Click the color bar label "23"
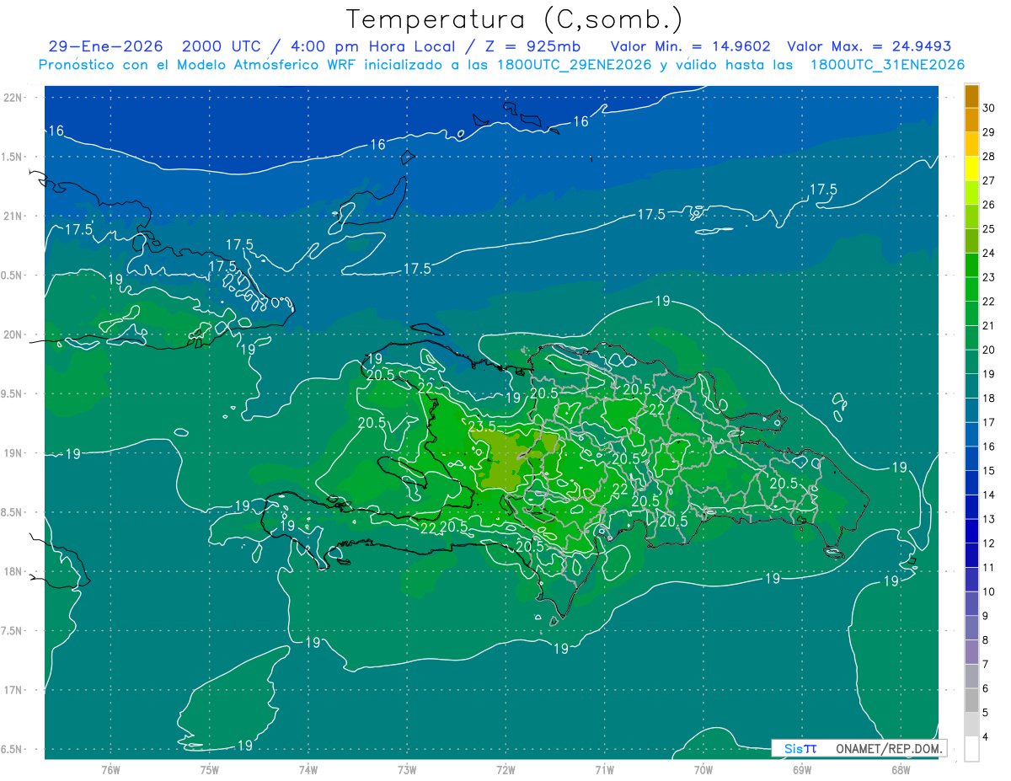The image size is (1011, 781). [x=989, y=277]
